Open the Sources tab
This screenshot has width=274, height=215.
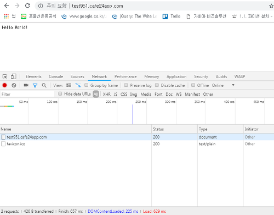click(77, 76)
